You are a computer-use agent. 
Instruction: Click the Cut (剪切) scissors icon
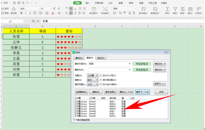(x=2, y=9)
